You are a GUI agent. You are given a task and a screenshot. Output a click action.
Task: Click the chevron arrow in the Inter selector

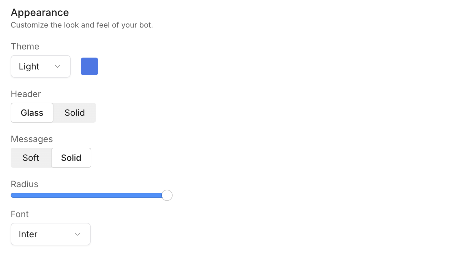coord(78,234)
